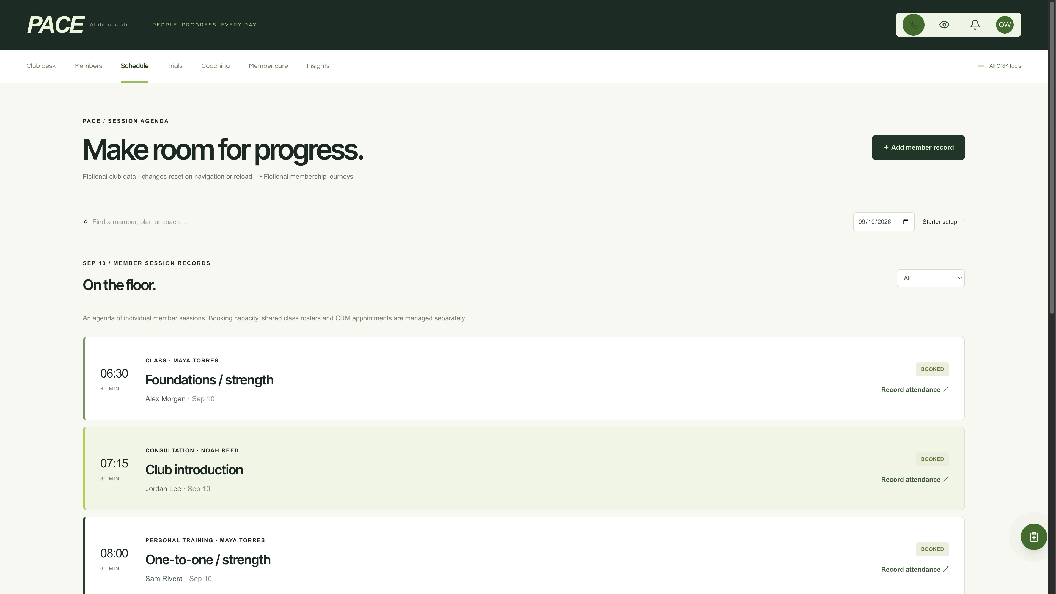Select member name Jordan Lee

(163, 489)
